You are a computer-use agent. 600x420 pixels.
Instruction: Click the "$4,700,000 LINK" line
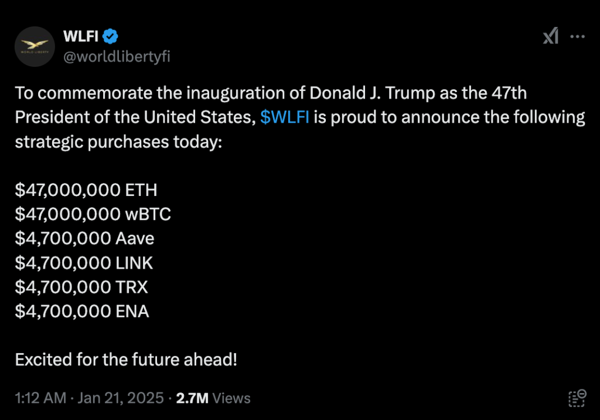[x=84, y=263]
